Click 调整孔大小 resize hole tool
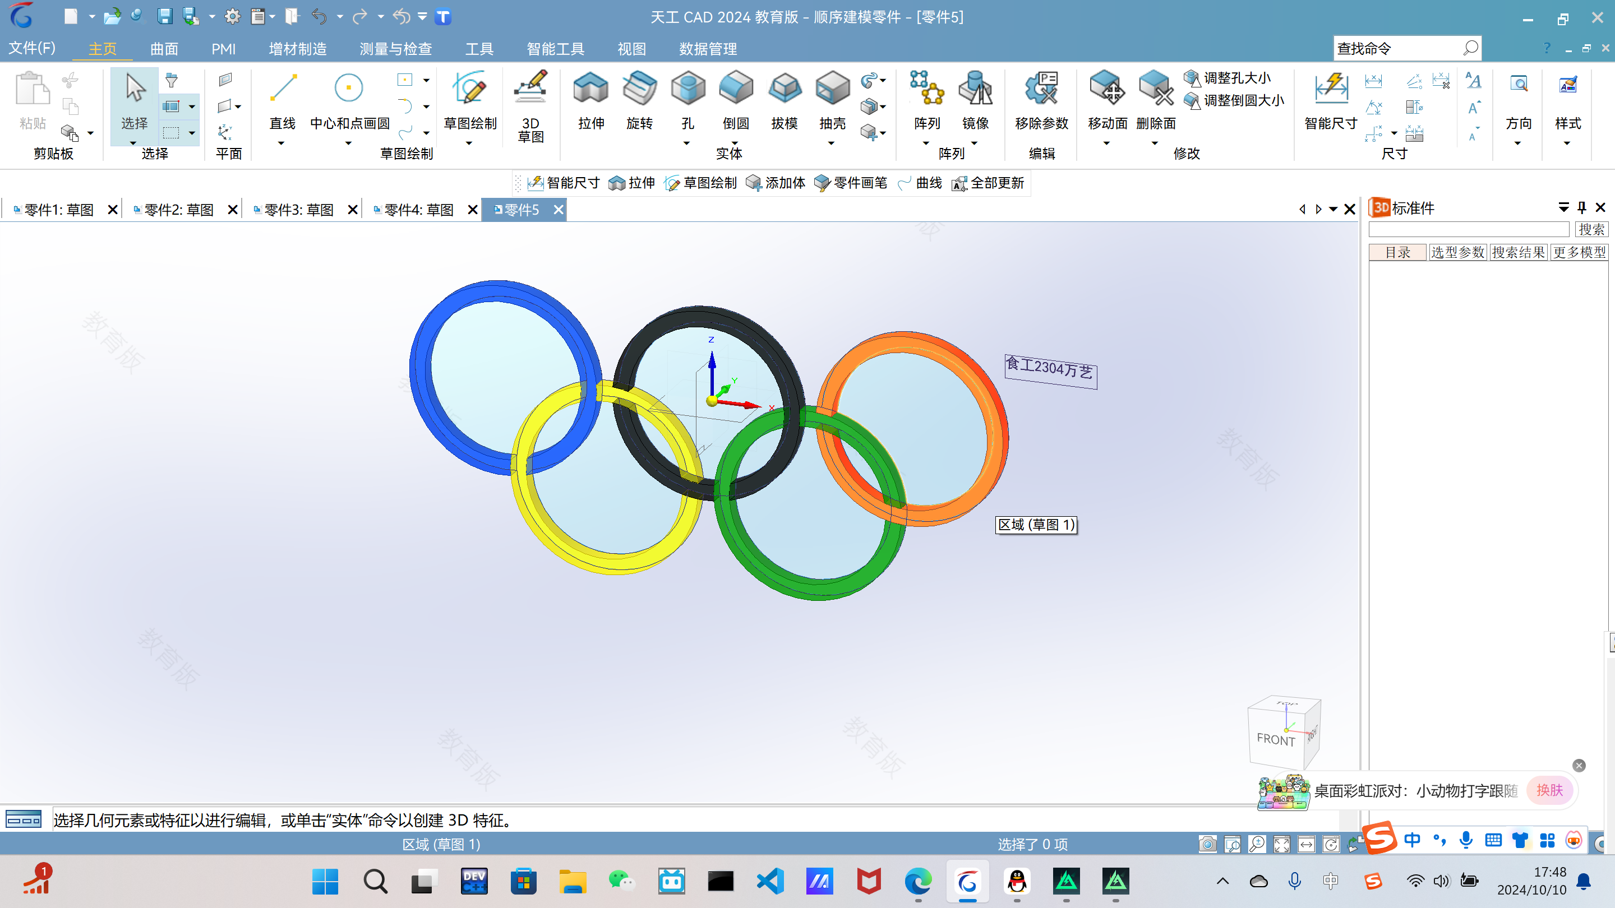The width and height of the screenshot is (1615, 908). (x=1227, y=78)
